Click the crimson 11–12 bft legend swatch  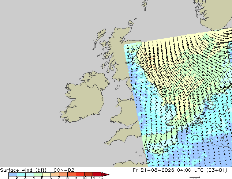97,174
